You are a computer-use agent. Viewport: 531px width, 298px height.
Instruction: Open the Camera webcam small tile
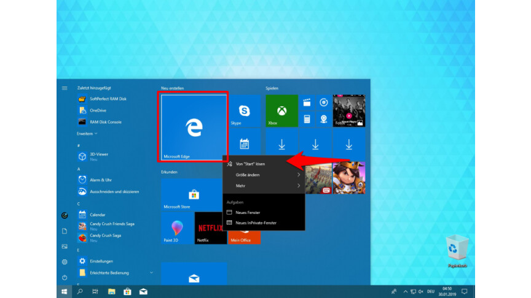tap(323, 119)
